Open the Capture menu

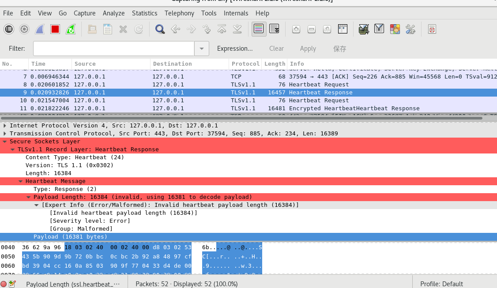(85, 13)
